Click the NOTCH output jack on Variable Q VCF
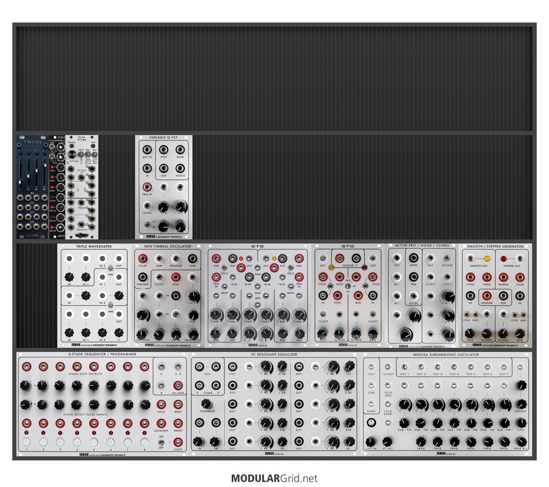Image resolution: width=549 pixels, height=487 pixels. tap(180, 168)
